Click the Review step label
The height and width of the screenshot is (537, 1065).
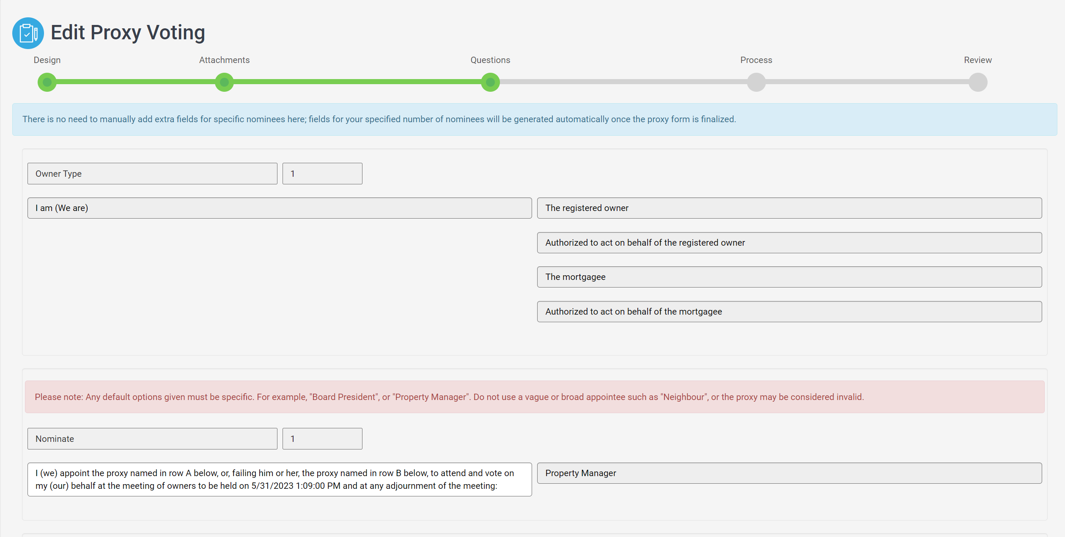[978, 60]
